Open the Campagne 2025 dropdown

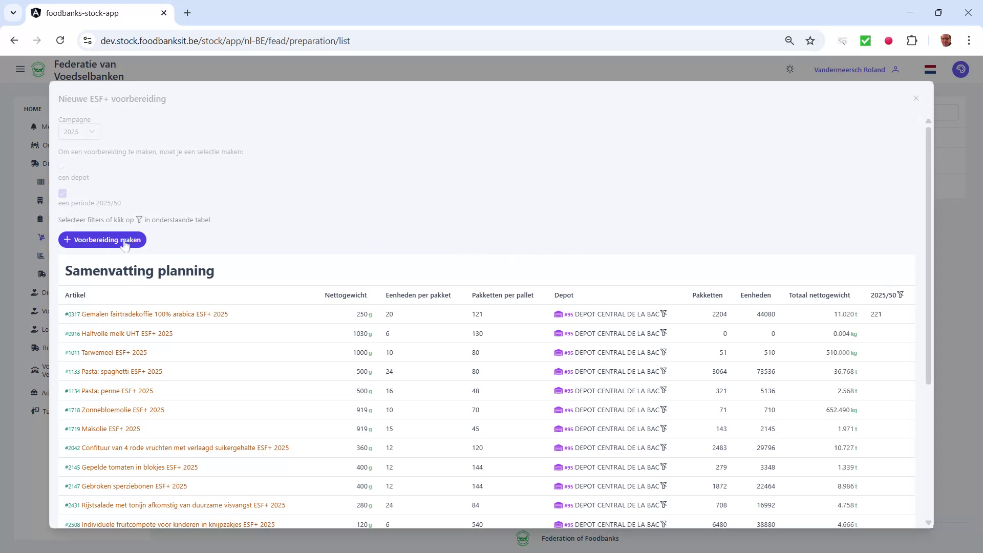pyautogui.click(x=79, y=132)
